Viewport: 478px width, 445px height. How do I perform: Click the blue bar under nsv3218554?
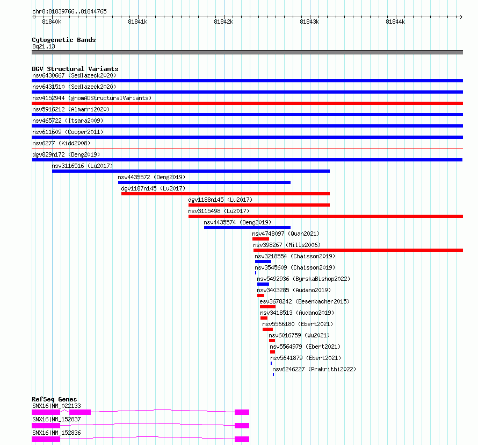263,262
